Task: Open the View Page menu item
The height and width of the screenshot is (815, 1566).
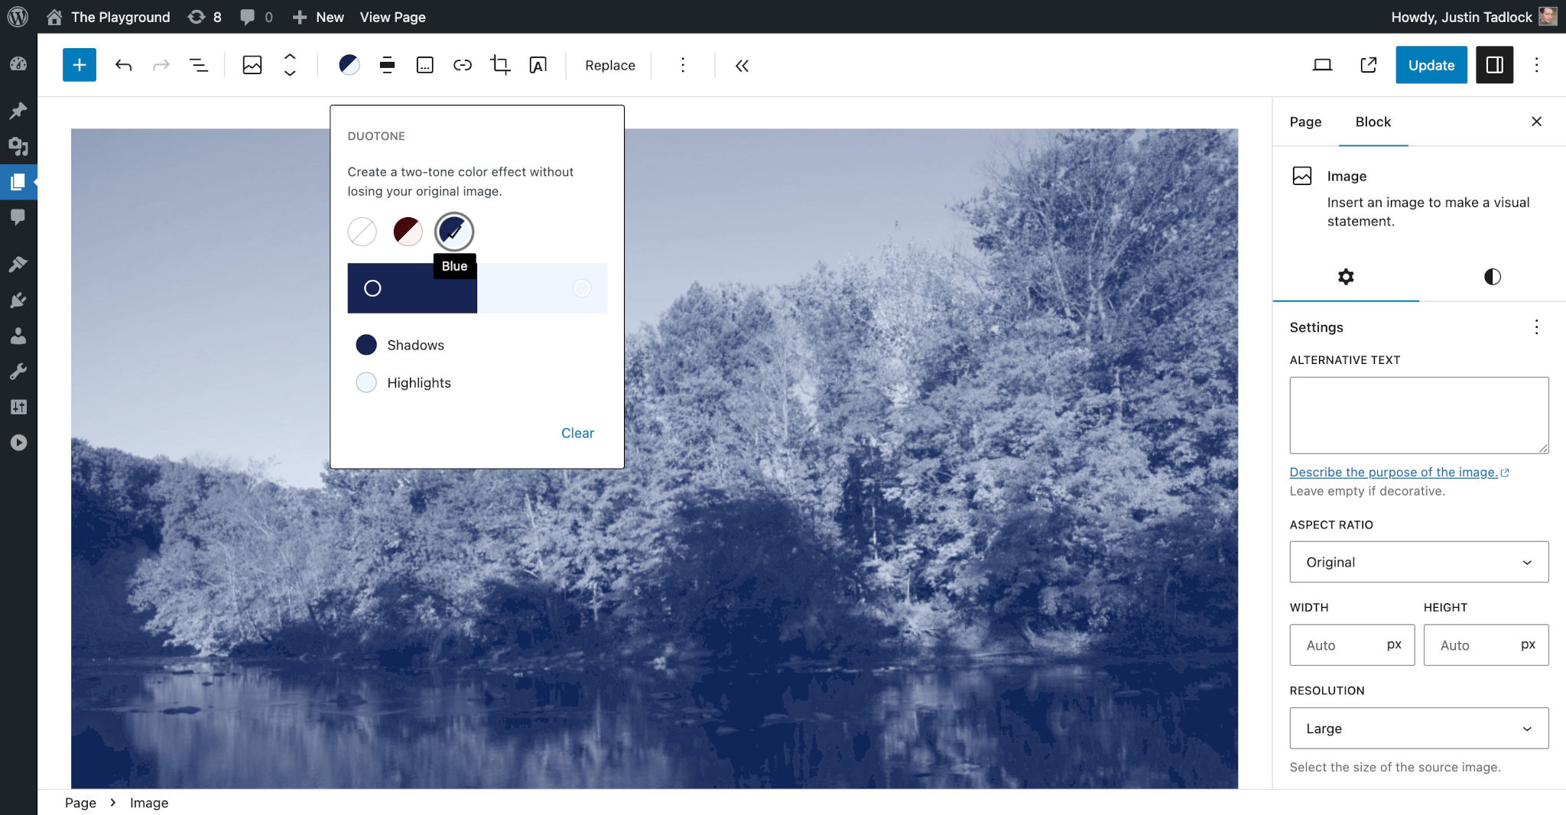Action: tap(392, 17)
